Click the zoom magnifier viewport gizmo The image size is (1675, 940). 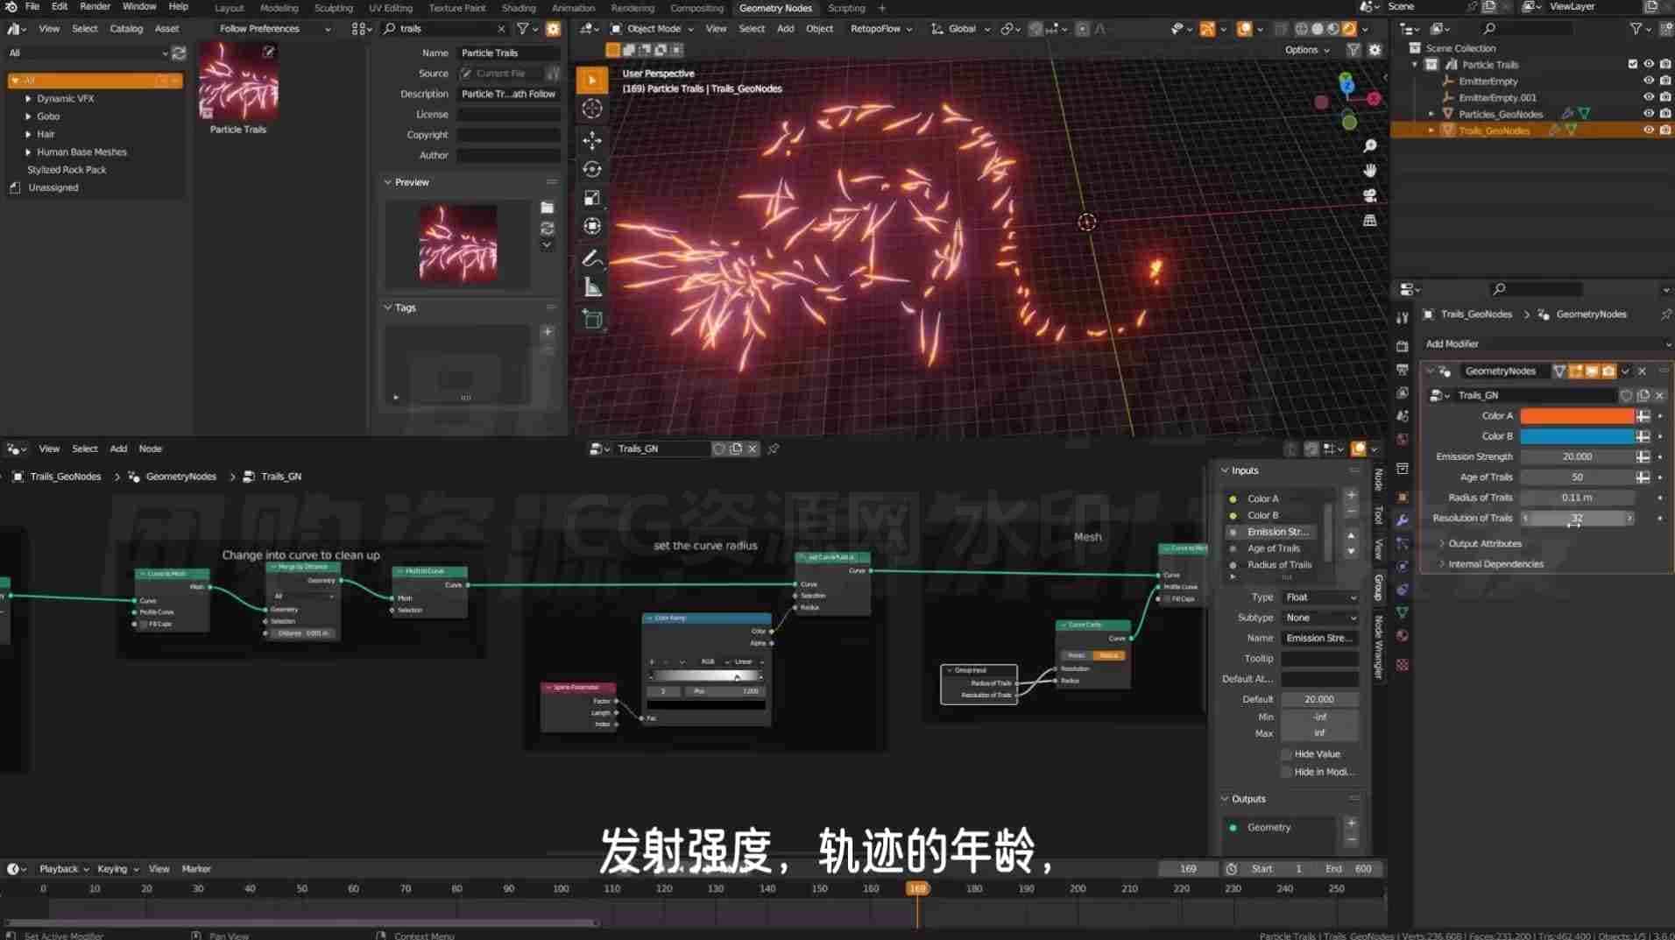coord(1370,145)
